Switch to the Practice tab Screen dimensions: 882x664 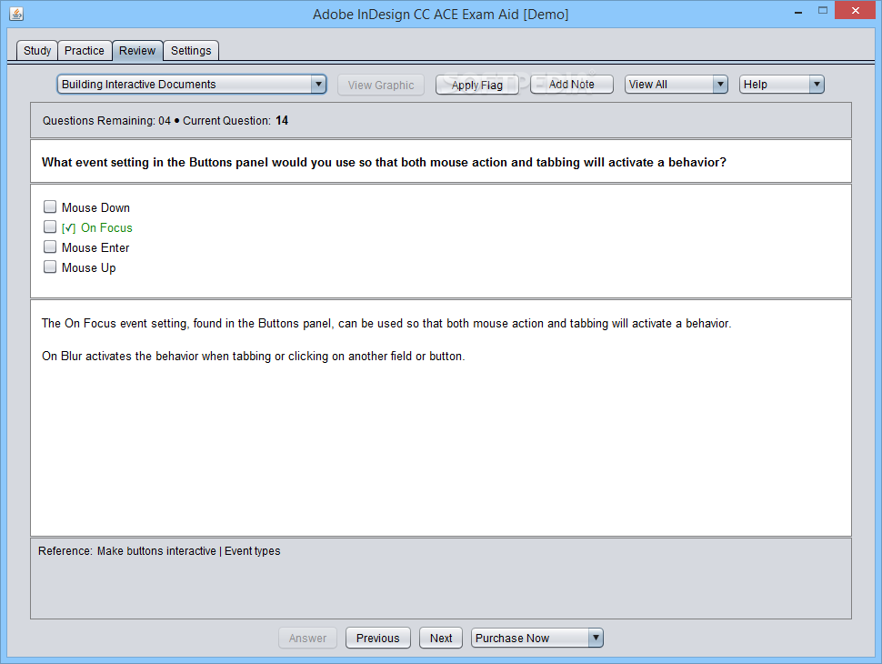(85, 51)
